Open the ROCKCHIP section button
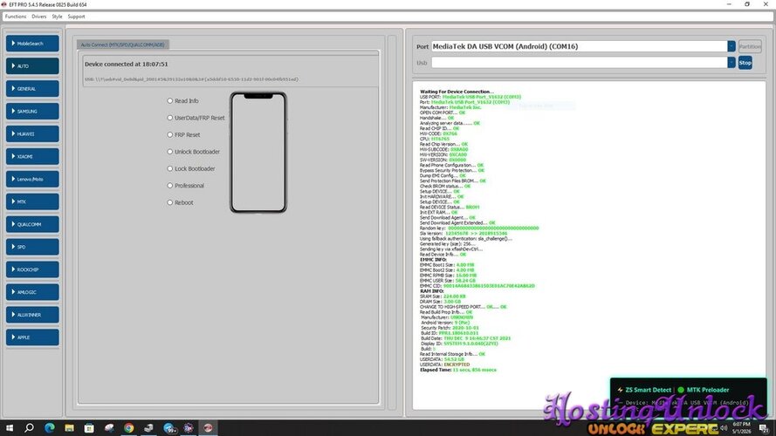 32,269
